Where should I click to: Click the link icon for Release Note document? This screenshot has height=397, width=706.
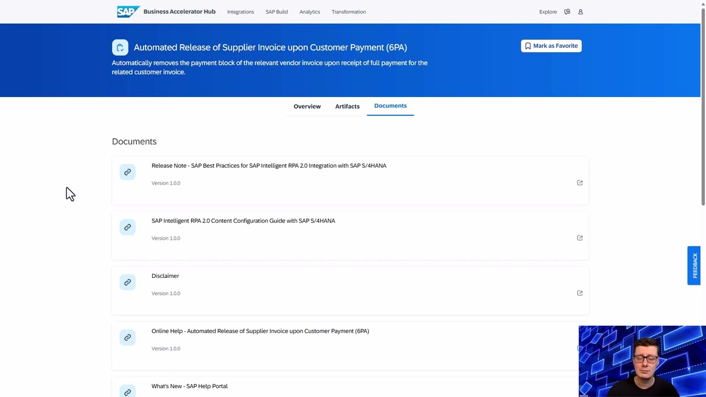pos(127,172)
